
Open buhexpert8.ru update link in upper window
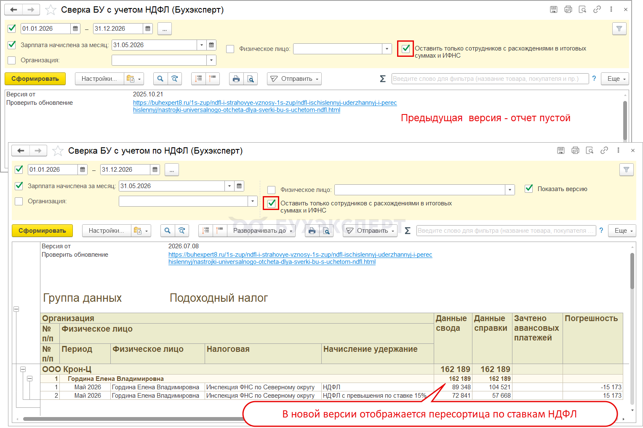(265, 106)
